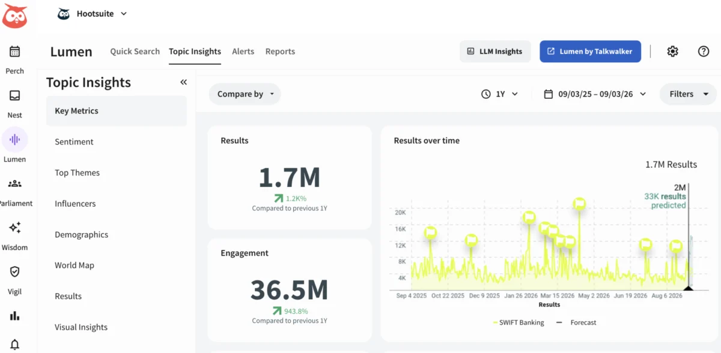Click the Results over time heading
The height and width of the screenshot is (353, 721).
point(427,141)
